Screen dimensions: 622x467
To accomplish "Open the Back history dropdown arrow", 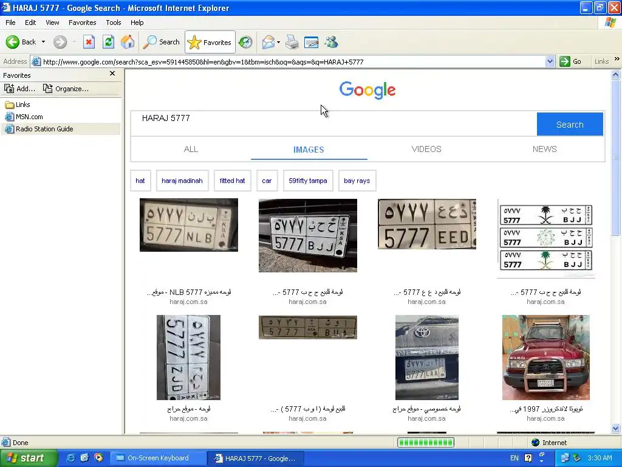I will 43,42.
